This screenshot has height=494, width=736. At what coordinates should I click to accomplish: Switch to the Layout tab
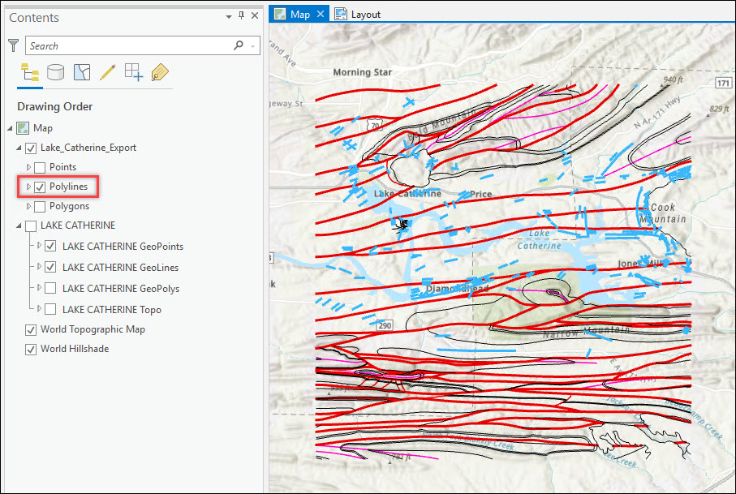365,15
